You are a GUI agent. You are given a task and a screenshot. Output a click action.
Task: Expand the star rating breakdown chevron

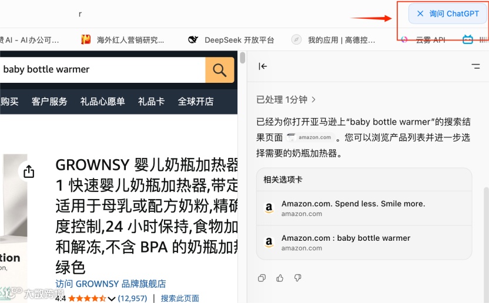[x=111, y=299]
